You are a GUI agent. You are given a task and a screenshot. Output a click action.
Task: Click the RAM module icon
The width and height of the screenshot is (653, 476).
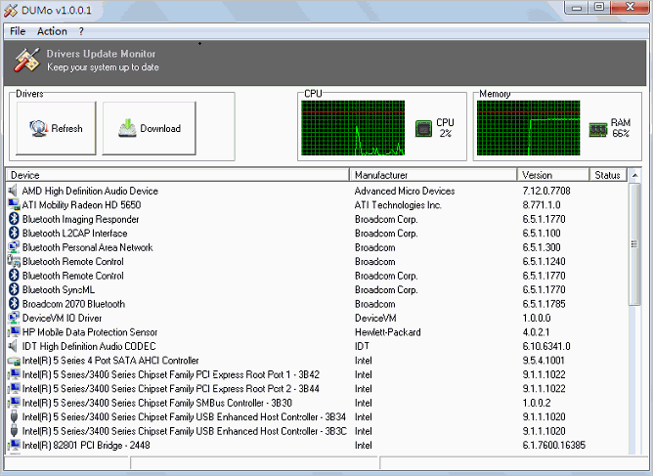tap(598, 130)
